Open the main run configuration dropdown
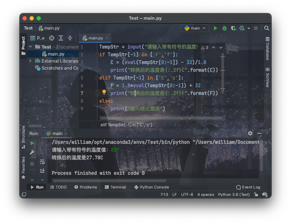Screen dimensions: 291x224 195,28
